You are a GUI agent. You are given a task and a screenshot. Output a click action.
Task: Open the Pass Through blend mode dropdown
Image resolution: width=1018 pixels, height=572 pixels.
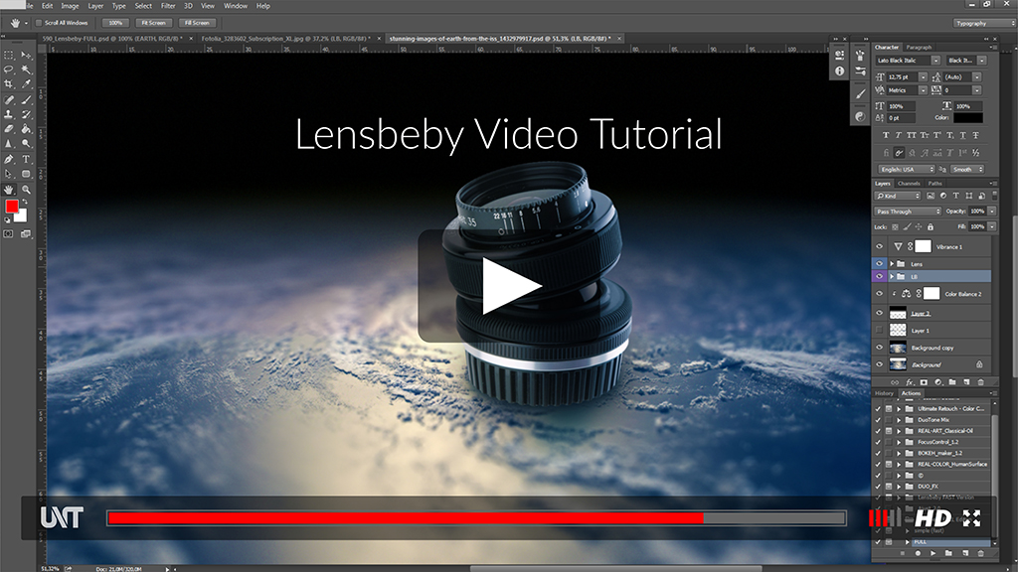[x=907, y=212]
